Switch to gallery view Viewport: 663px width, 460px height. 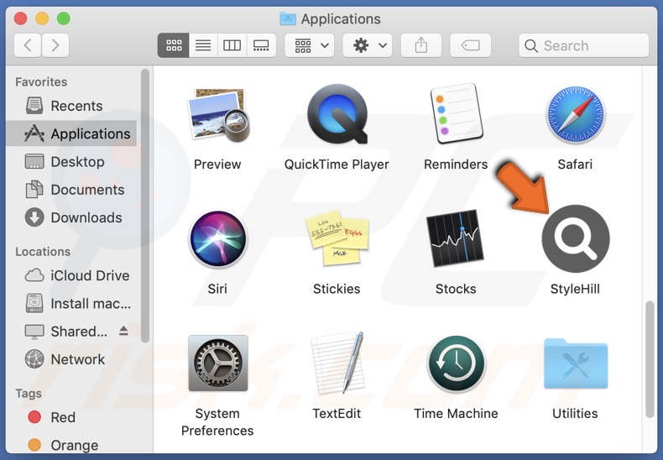(261, 45)
